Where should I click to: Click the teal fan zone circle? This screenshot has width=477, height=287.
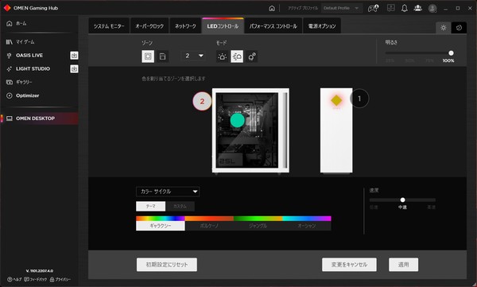pos(237,120)
